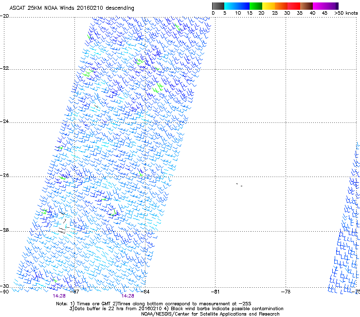Click the gray 0-5 knots color segment
The image size is (360, 317).
[x=218, y=6]
